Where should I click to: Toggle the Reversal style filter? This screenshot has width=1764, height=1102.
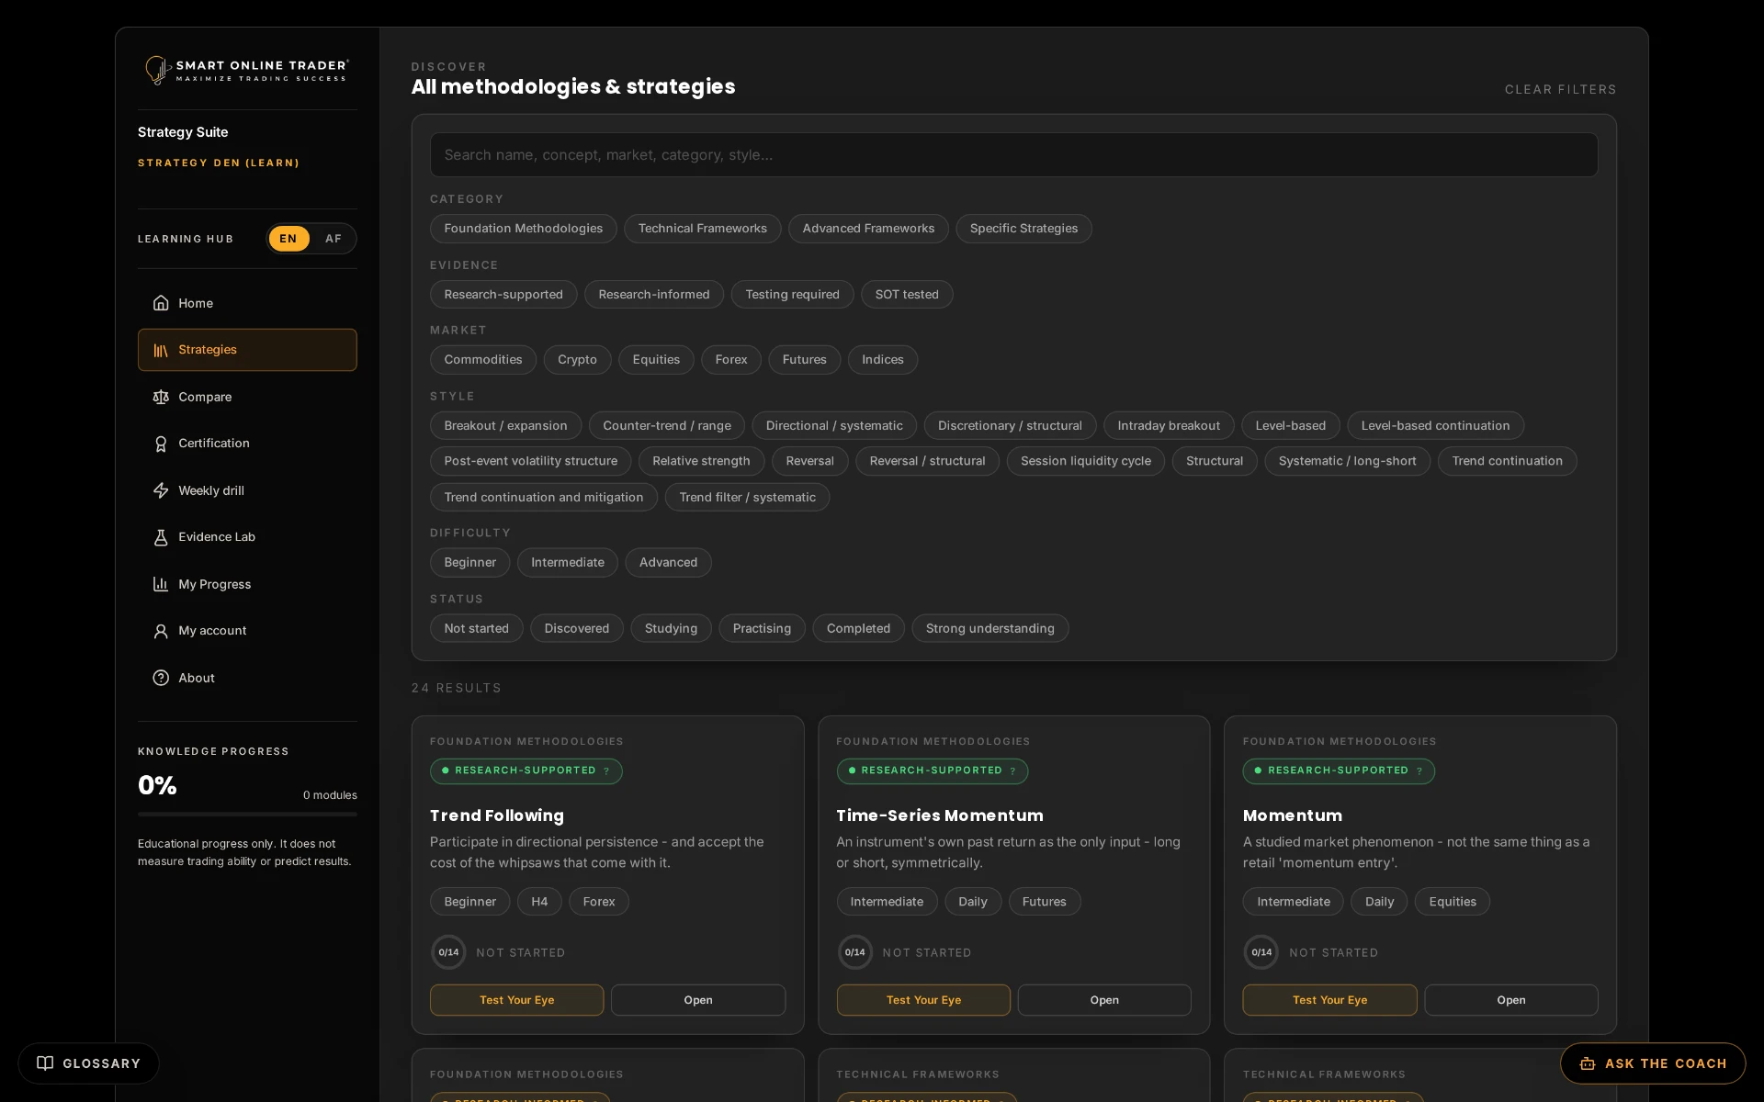coord(810,461)
